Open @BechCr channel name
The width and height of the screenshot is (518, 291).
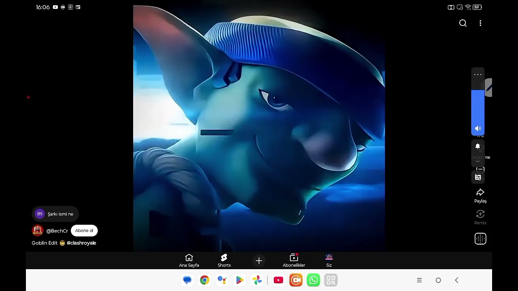(x=57, y=231)
